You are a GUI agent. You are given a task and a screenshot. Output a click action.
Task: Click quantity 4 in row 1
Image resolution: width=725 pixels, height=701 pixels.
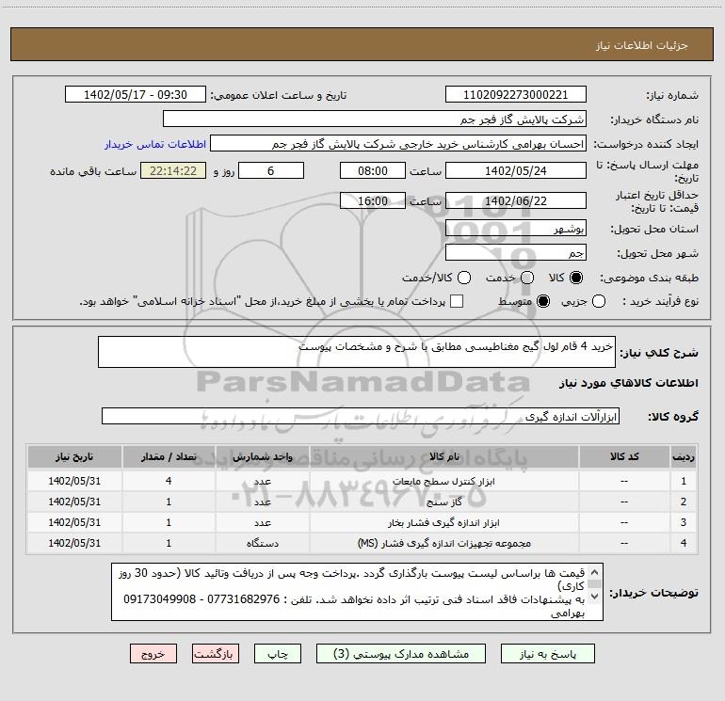169,481
